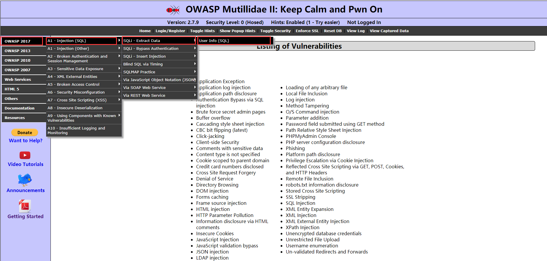This screenshot has height=261, width=547.
Task: Click Toggle Security in the navigation bar
Action: pyautogui.click(x=275, y=31)
